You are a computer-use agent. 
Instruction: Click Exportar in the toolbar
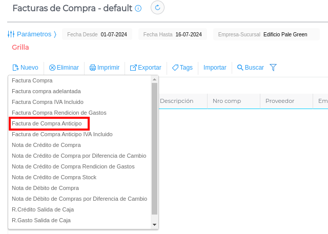click(x=146, y=68)
